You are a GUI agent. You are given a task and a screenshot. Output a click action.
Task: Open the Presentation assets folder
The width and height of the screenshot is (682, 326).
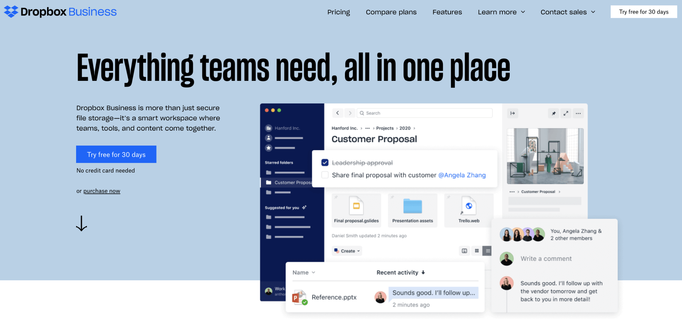click(412, 210)
